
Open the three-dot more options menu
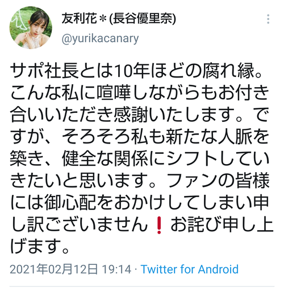268,19
